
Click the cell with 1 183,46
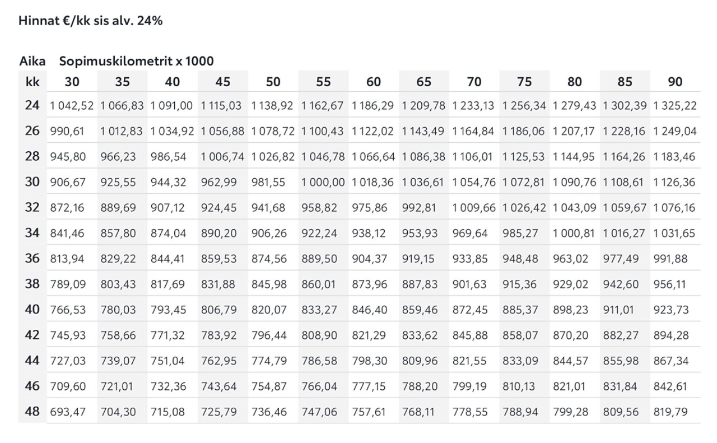[x=675, y=157]
